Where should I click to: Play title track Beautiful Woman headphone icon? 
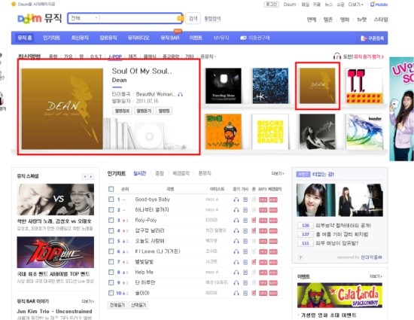(181, 94)
